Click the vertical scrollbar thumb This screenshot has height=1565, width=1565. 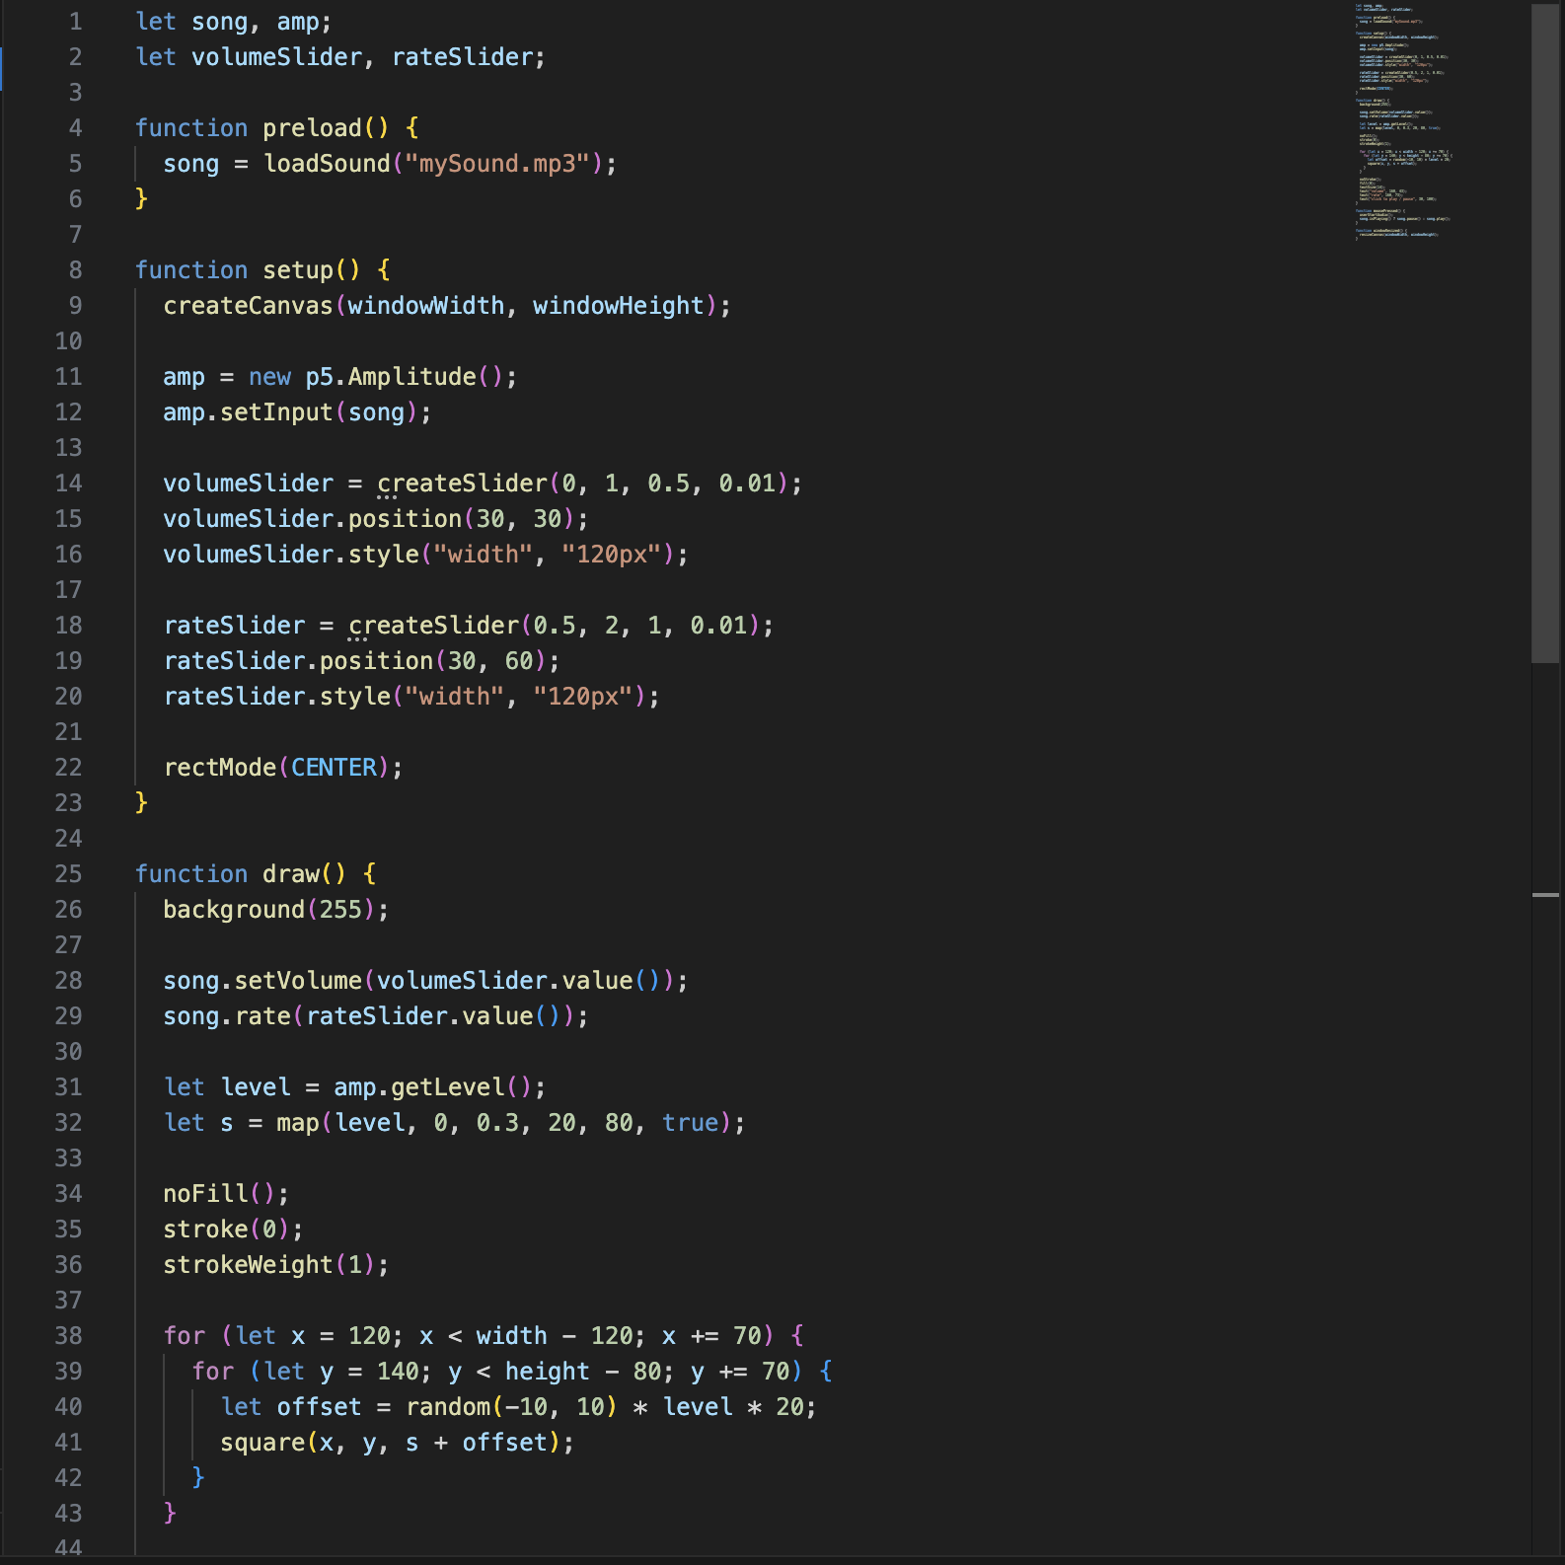[1544, 334]
